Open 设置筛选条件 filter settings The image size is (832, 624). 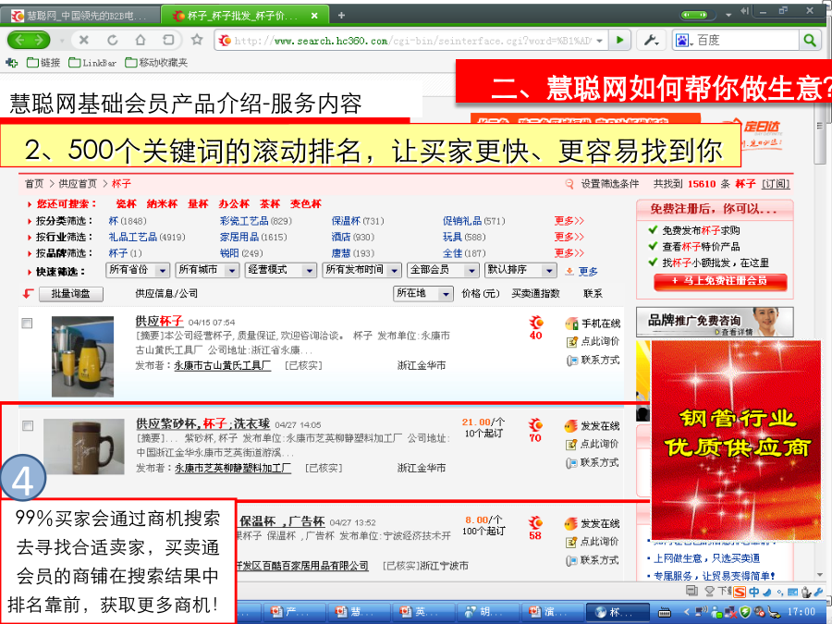pyautogui.click(x=610, y=184)
